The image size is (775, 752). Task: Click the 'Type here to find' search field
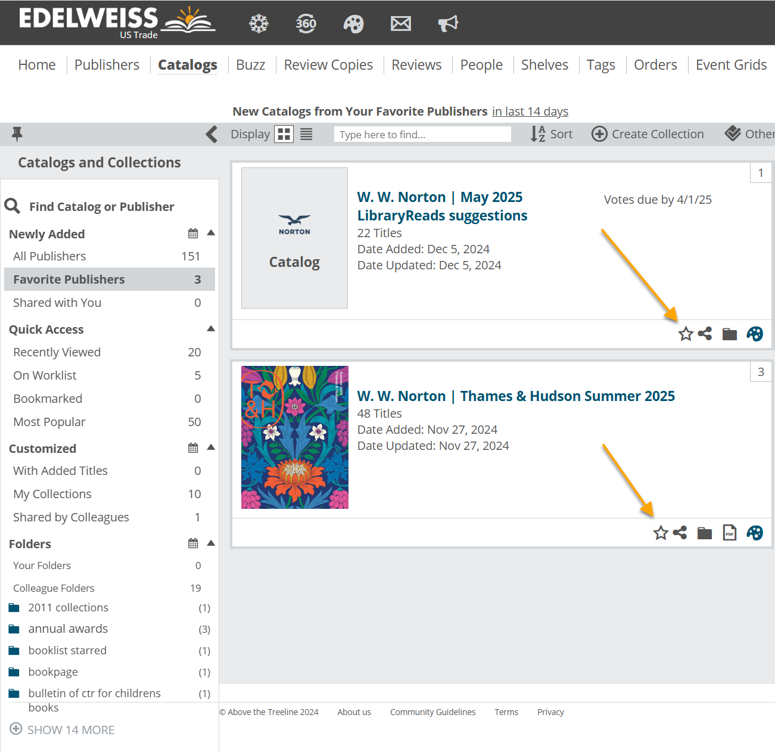point(422,135)
